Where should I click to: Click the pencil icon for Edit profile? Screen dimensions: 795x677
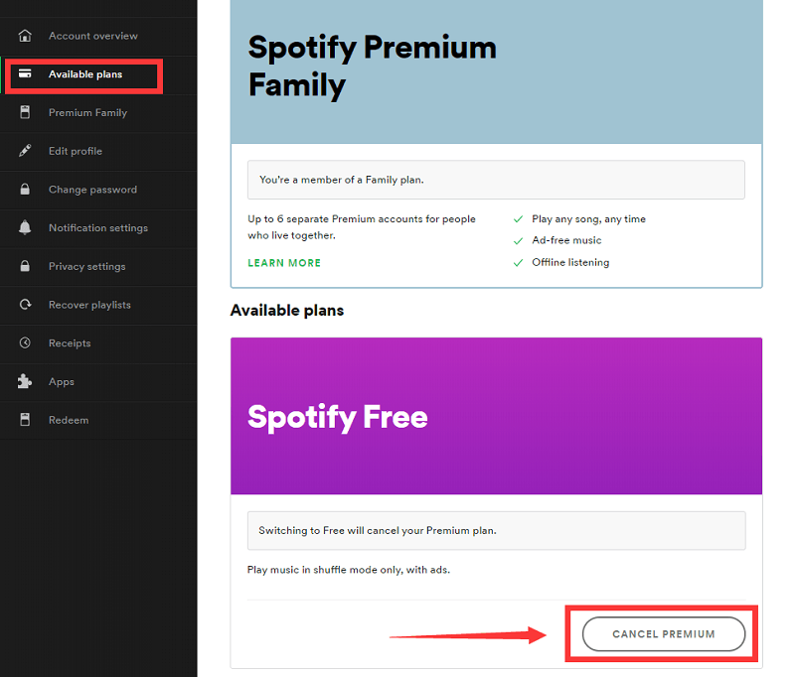pyautogui.click(x=26, y=151)
